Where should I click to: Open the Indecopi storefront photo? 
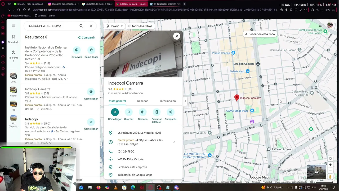143,54
